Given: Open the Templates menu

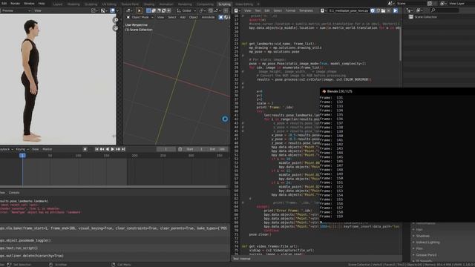Looking at the screenshot, I should [306, 10].
